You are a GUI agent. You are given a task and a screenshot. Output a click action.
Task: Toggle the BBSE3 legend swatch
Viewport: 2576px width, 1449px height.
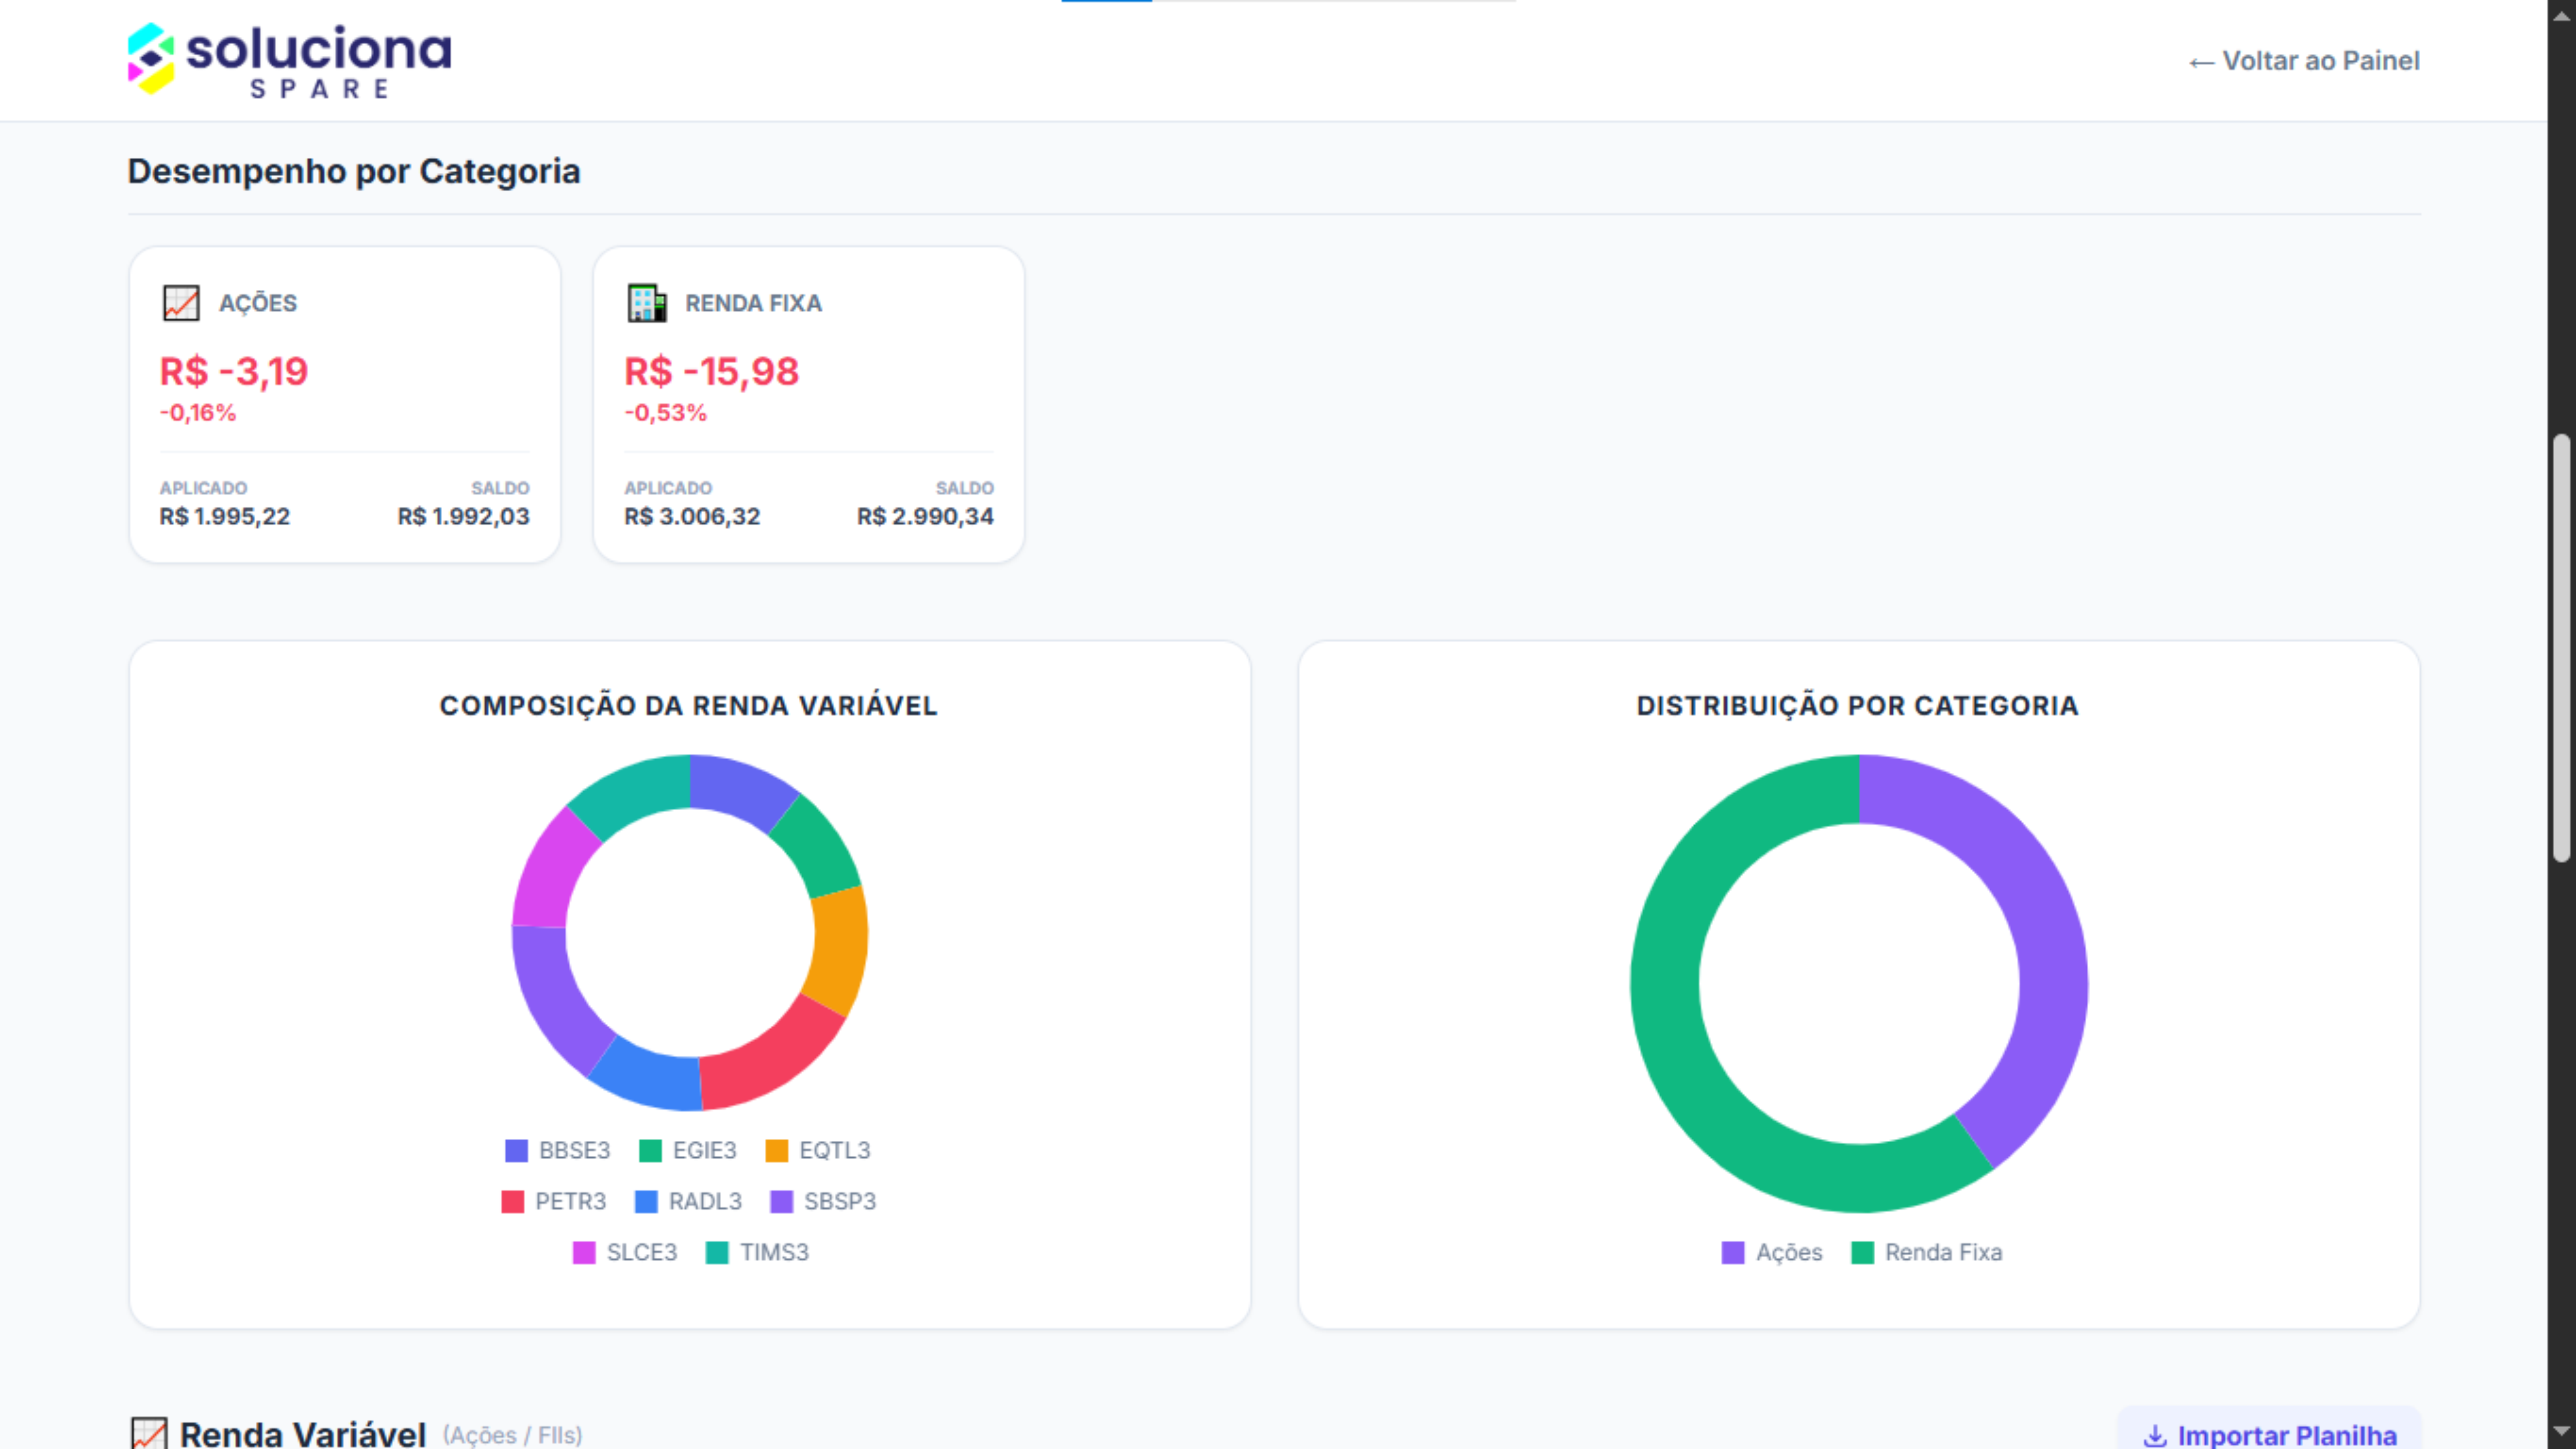click(x=516, y=1151)
